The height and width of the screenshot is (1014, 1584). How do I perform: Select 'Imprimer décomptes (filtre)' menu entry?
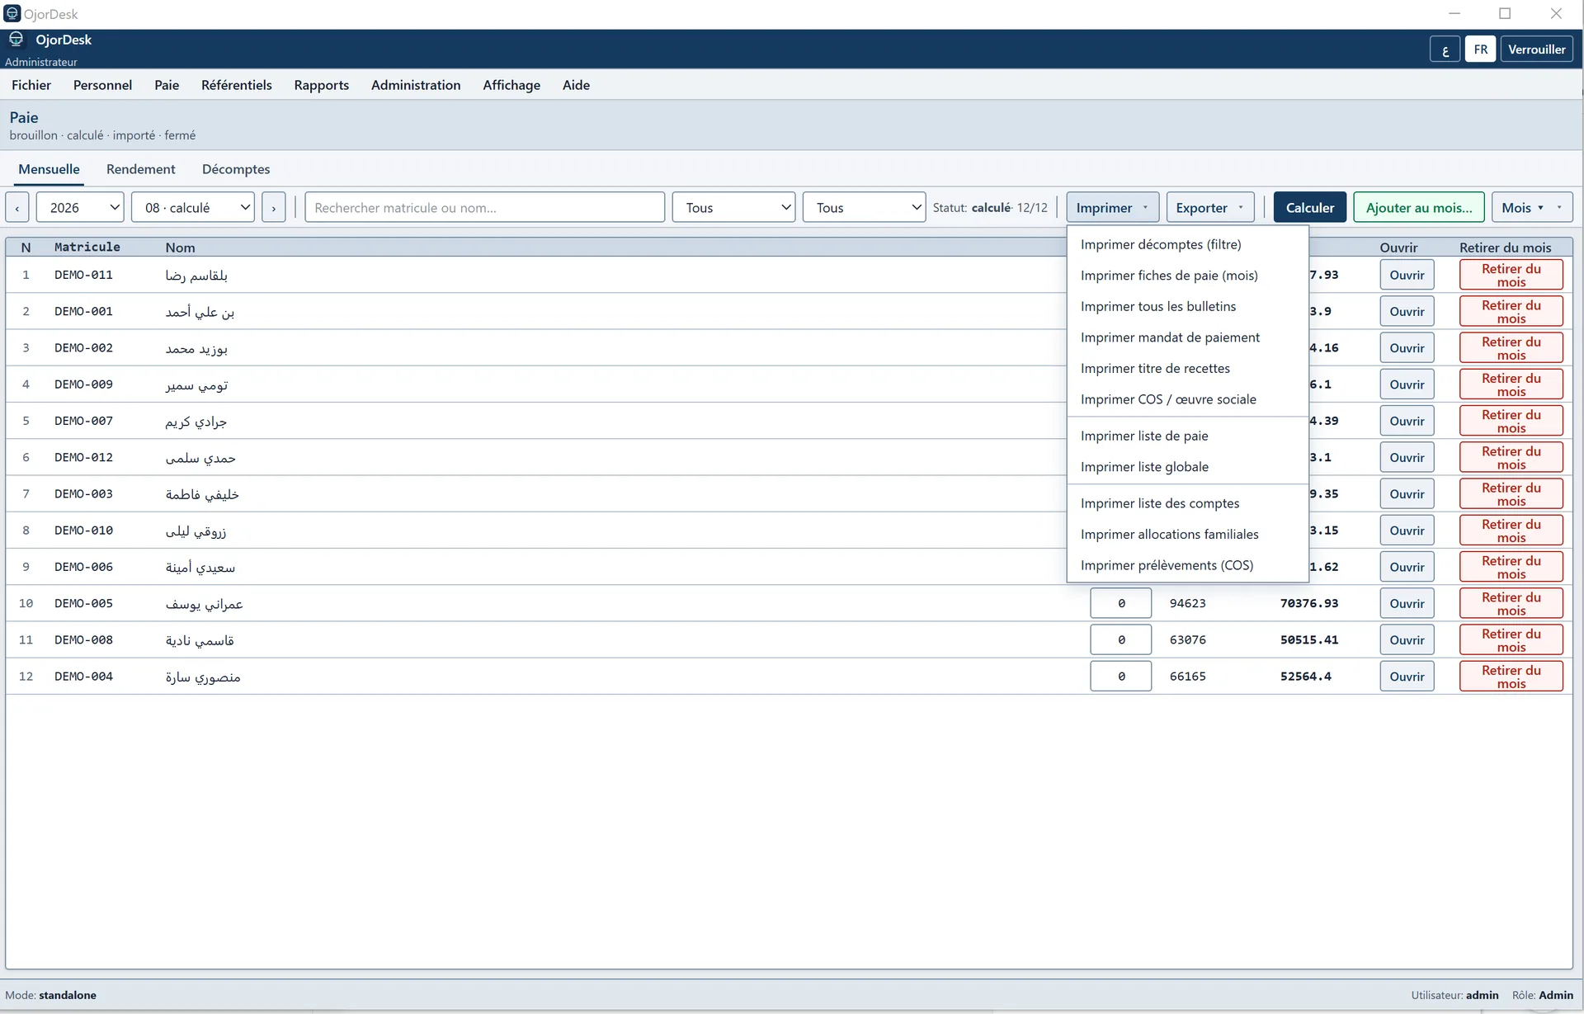[x=1187, y=244]
